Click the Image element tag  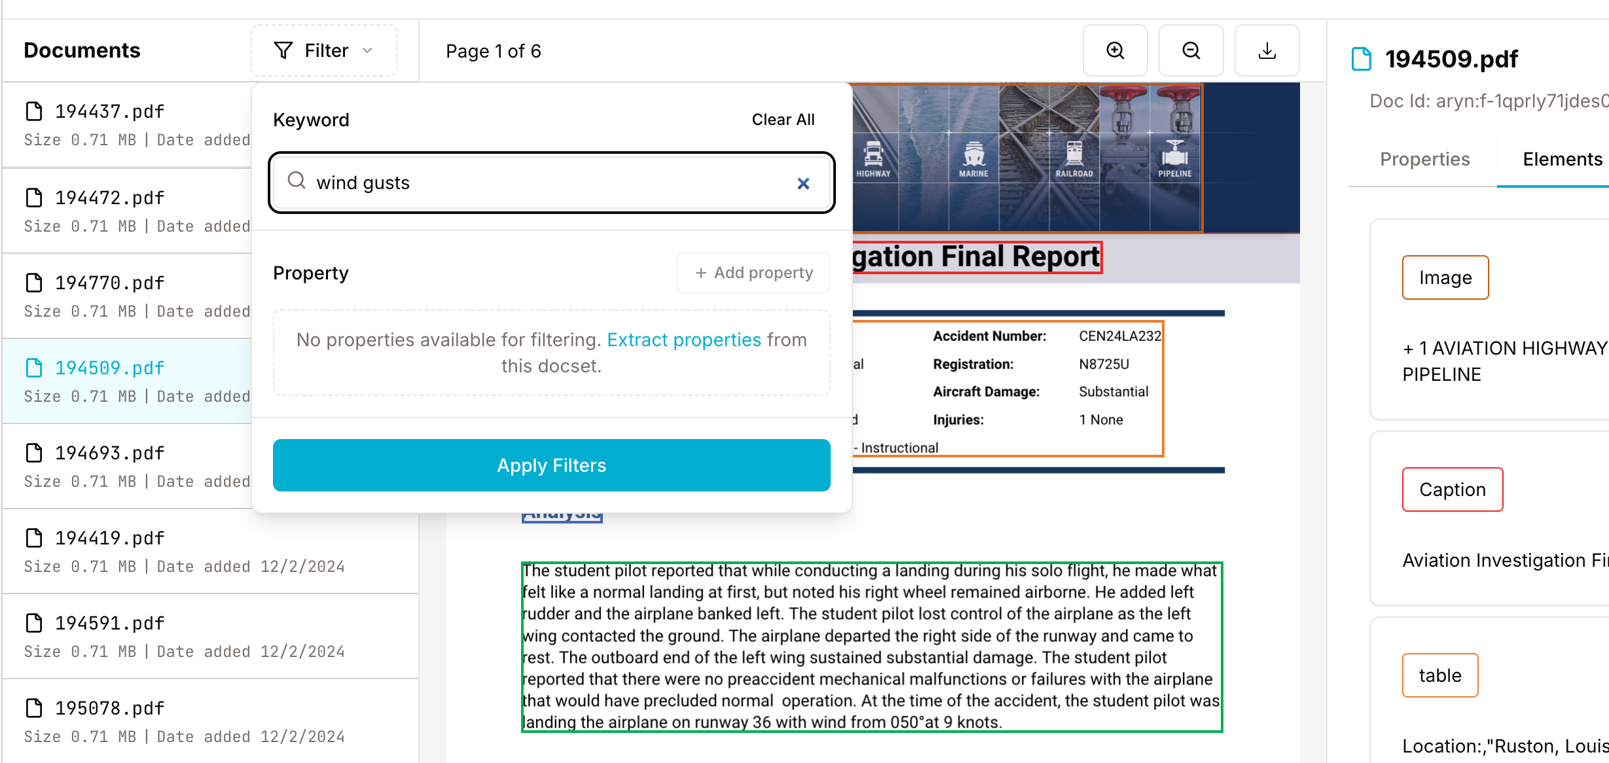tap(1445, 277)
